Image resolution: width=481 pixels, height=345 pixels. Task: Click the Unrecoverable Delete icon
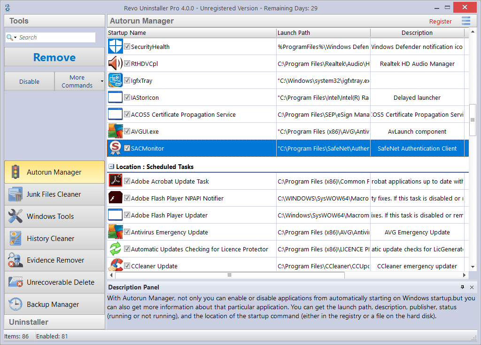[16, 282]
